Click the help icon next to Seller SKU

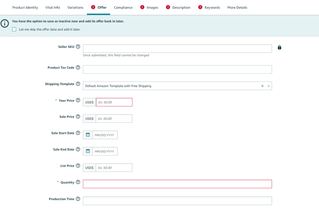pyautogui.click(x=78, y=47)
